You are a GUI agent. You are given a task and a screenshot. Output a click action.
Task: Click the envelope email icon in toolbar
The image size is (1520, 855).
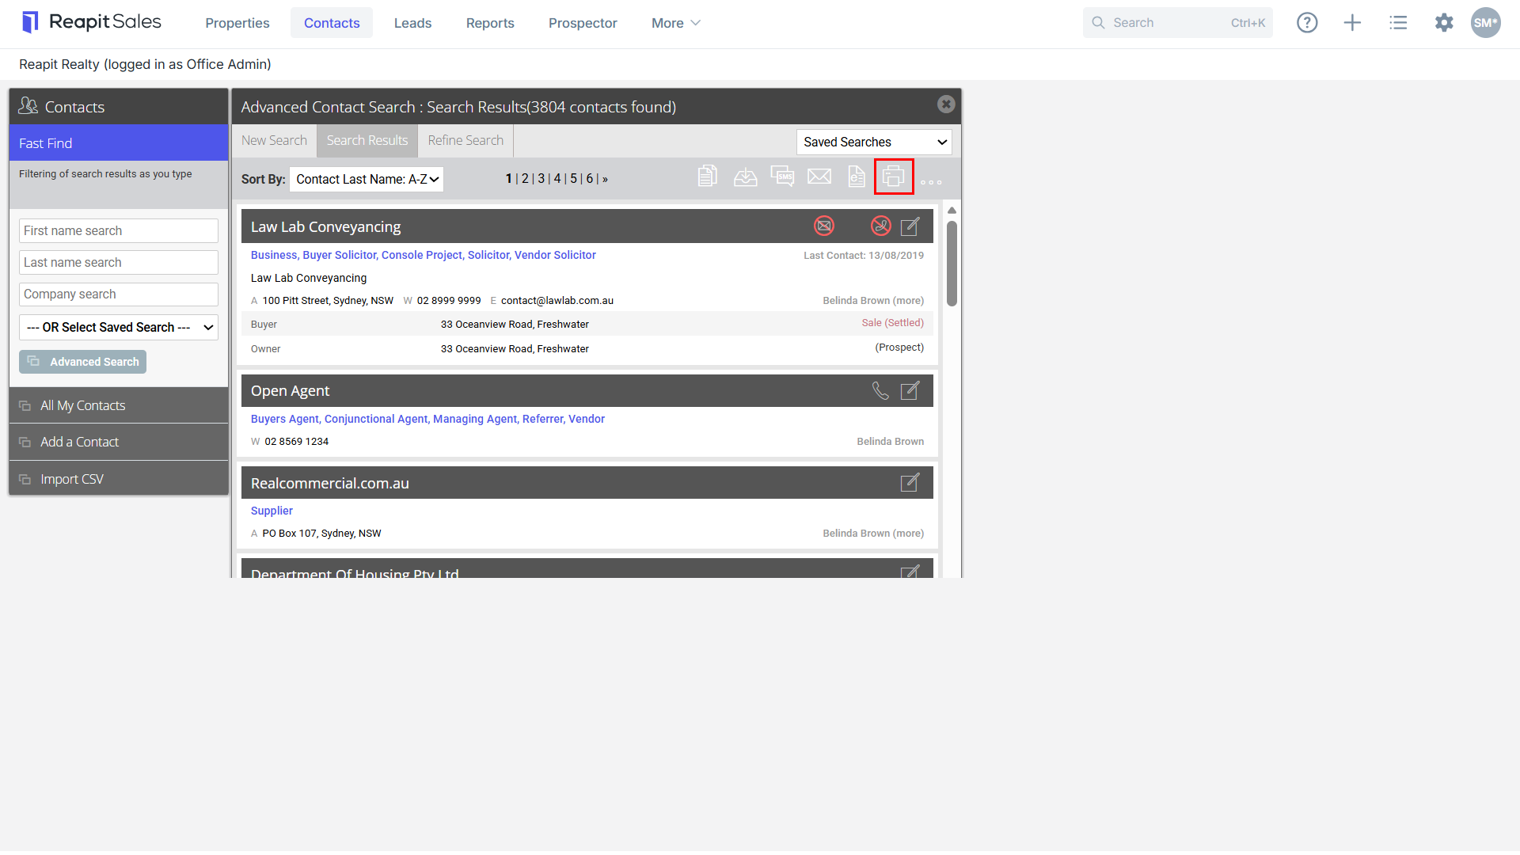pos(819,177)
